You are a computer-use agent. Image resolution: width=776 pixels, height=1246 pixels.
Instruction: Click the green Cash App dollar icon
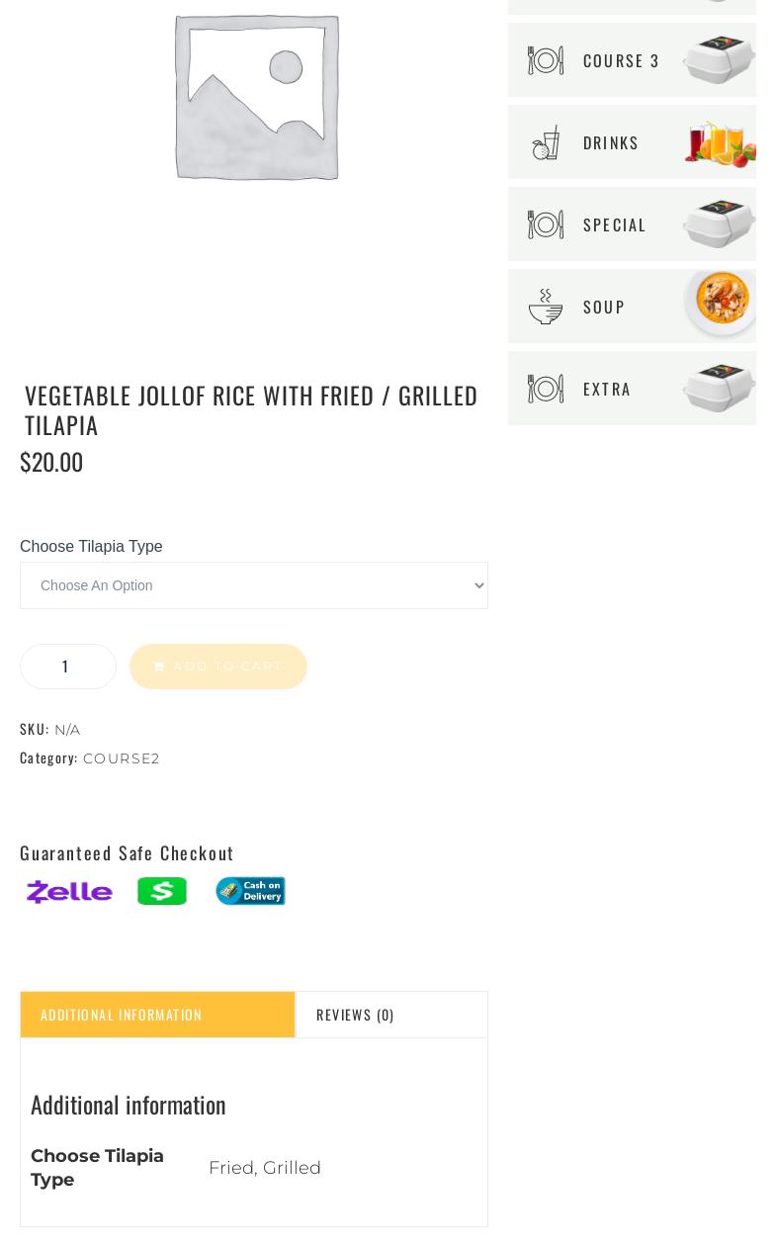[162, 891]
